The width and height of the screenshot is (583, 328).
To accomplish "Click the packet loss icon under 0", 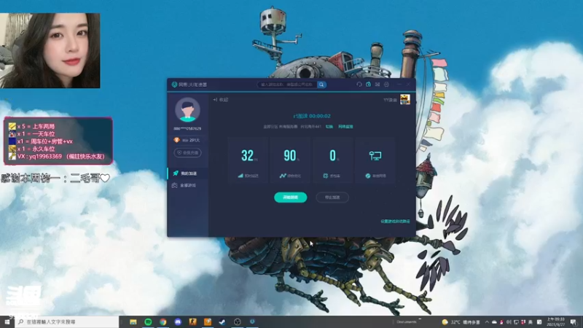I will click(x=326, y=176).
